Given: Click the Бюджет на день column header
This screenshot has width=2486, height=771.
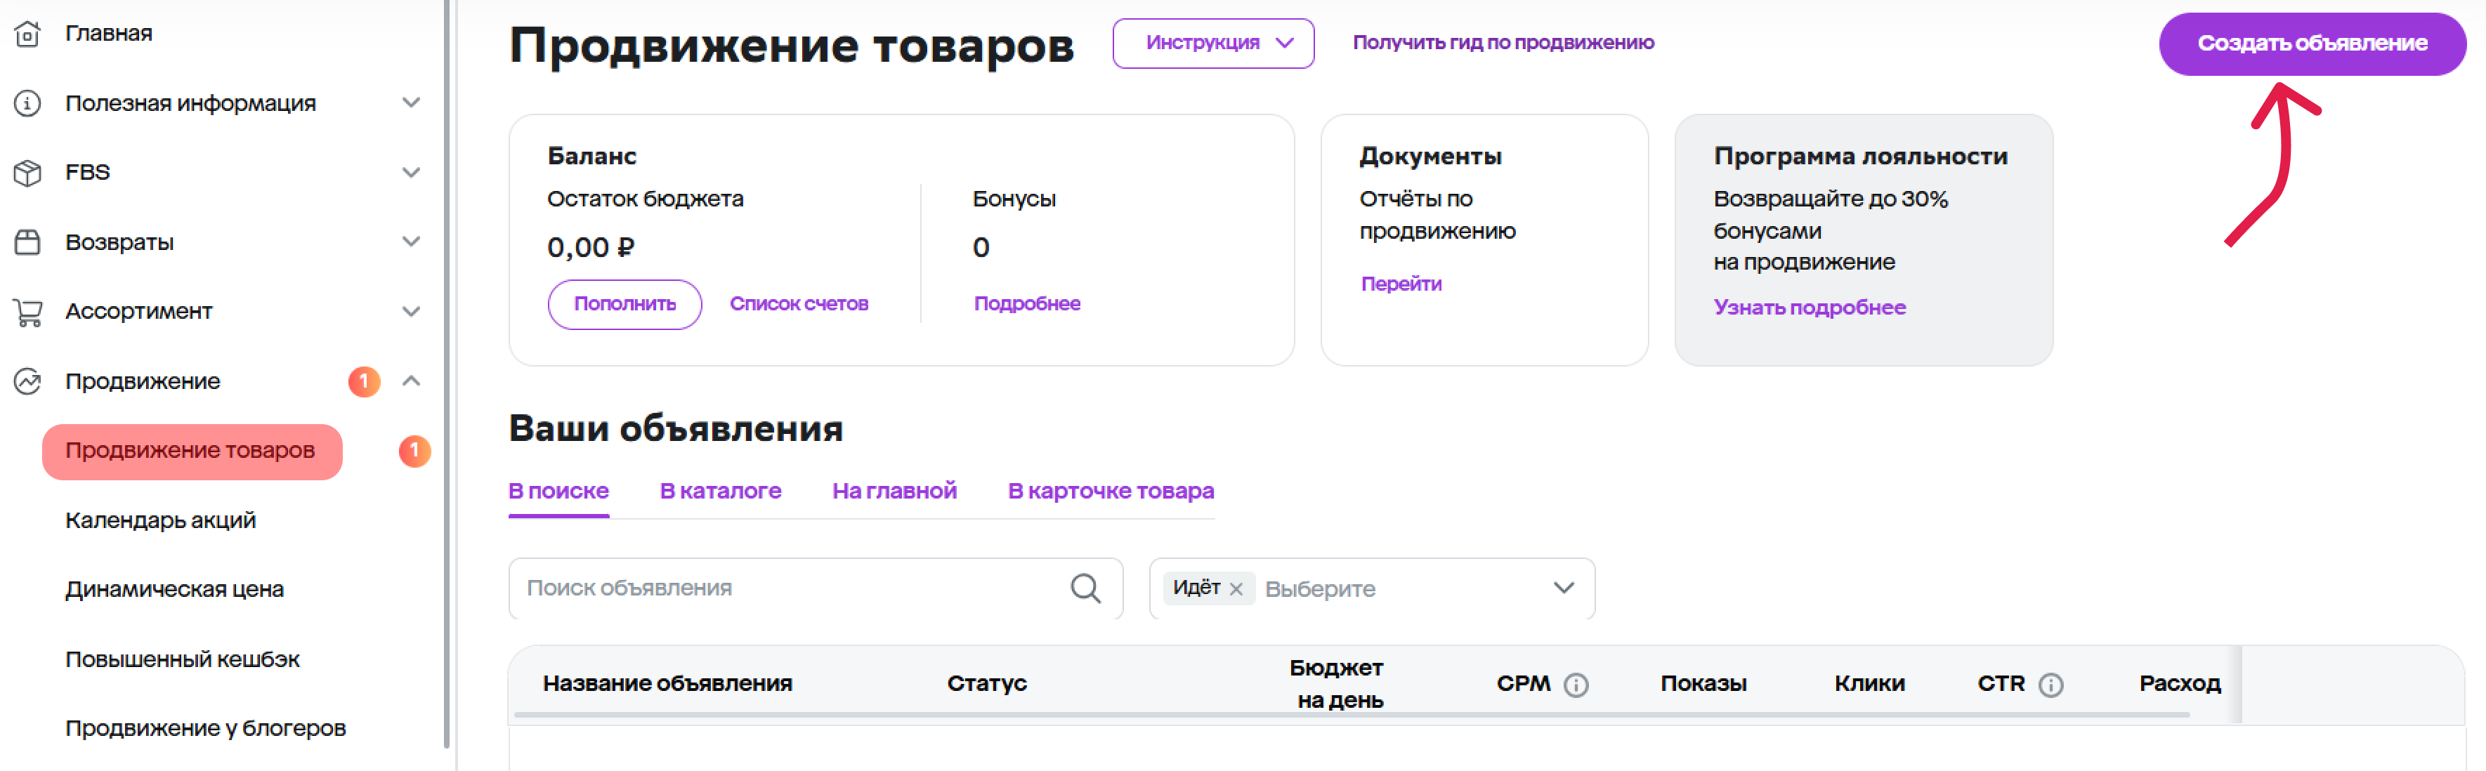Looking at the screenshot, I should tap(1337, 684).
